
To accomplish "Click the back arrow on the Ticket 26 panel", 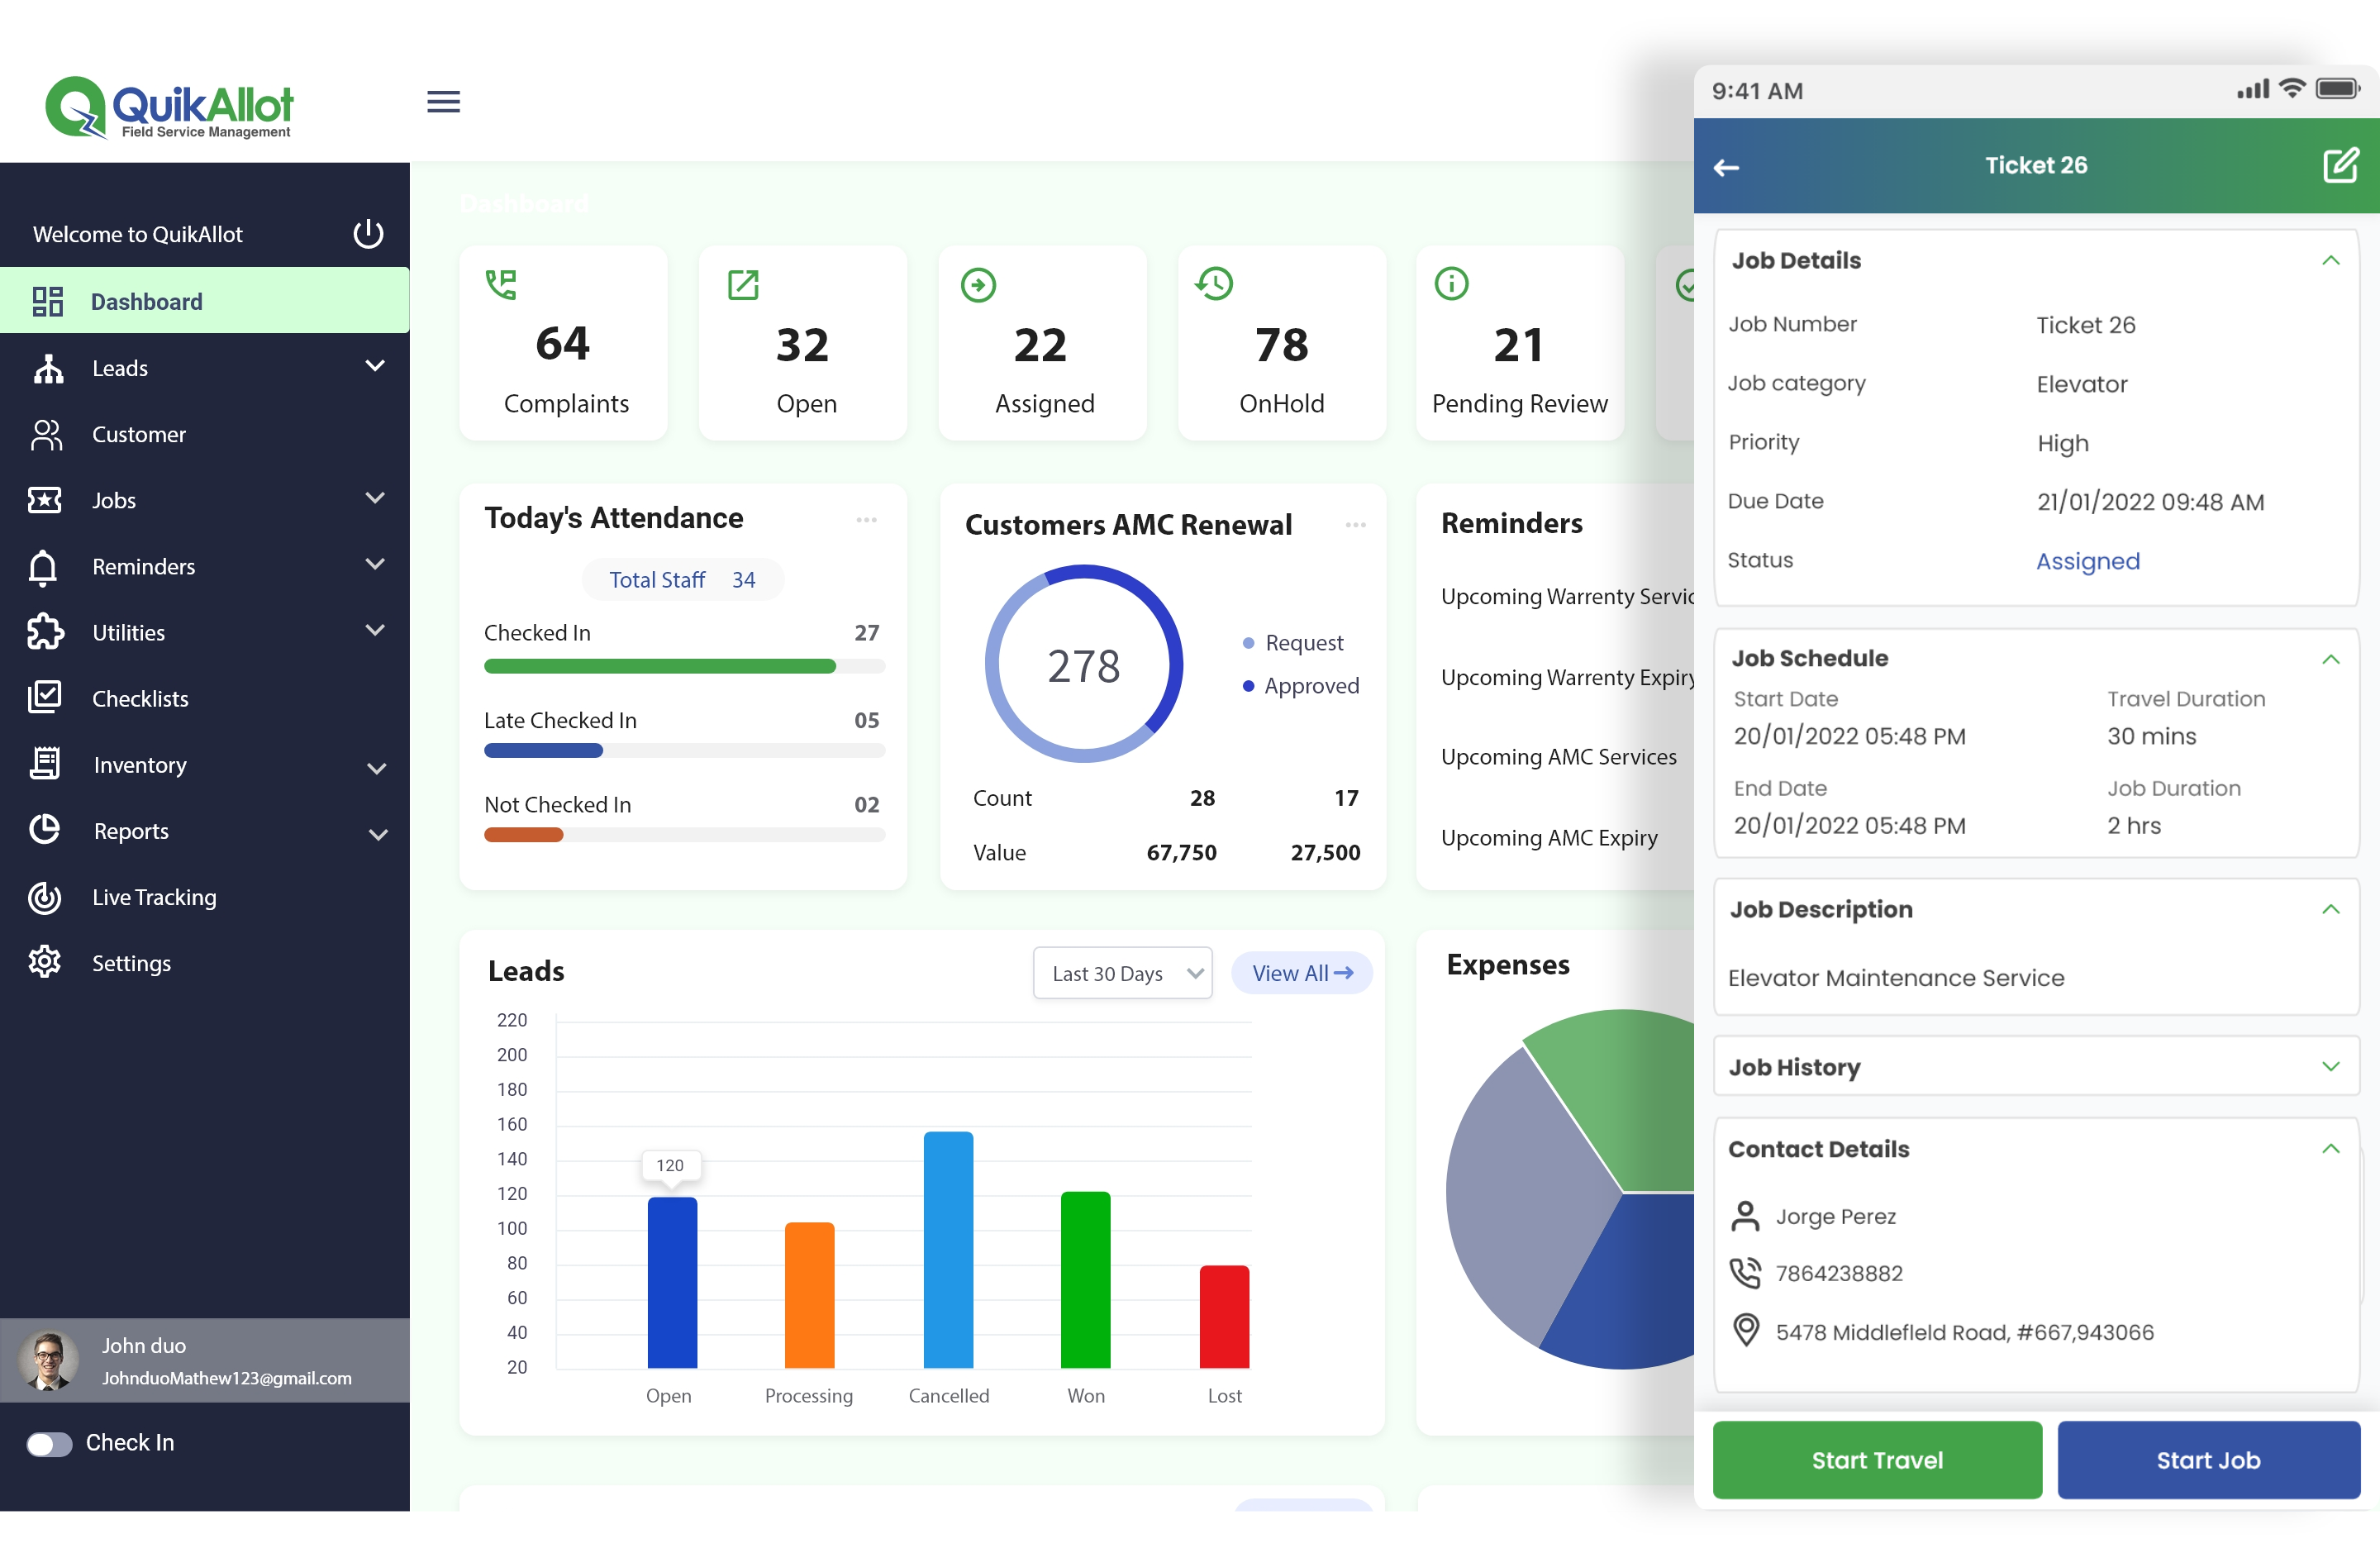I will pos(1727,167).
